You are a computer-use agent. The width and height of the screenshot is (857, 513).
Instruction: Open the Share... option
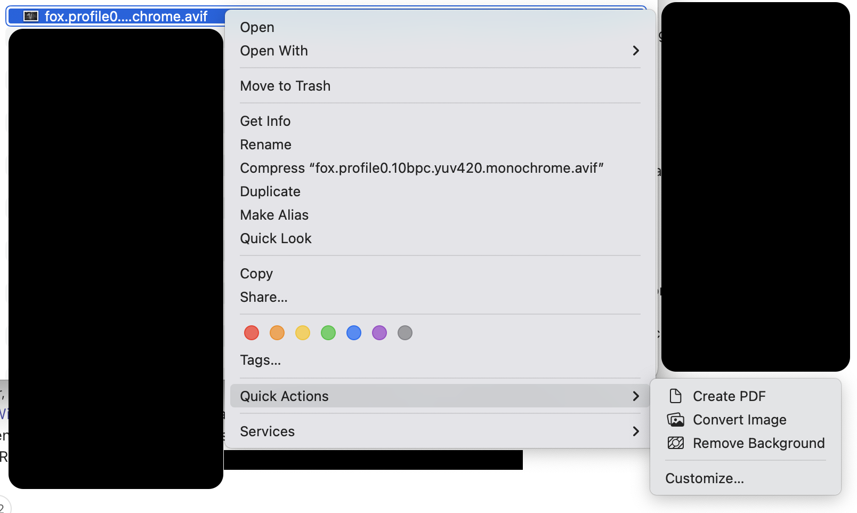(440, 297)
